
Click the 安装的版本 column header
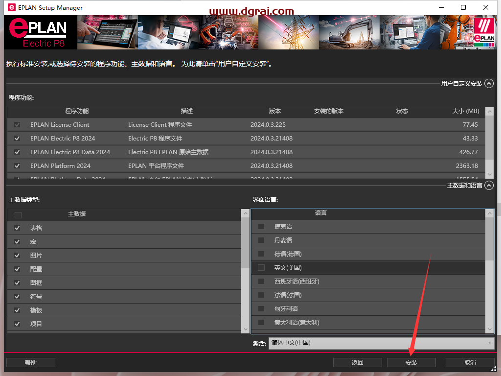click(328, 111)
